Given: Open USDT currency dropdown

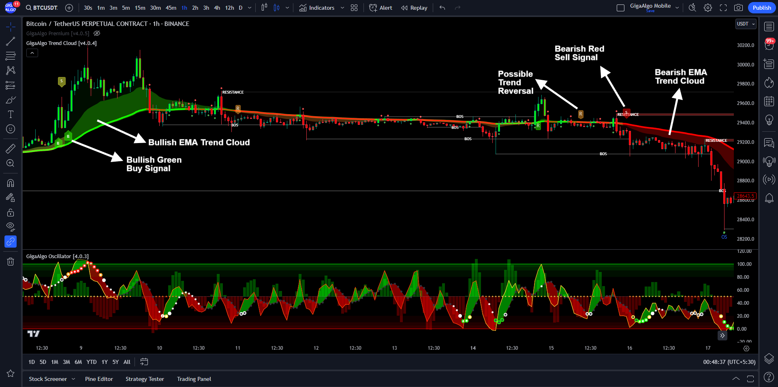Looking at the screenshot, I should coord(746,24).
